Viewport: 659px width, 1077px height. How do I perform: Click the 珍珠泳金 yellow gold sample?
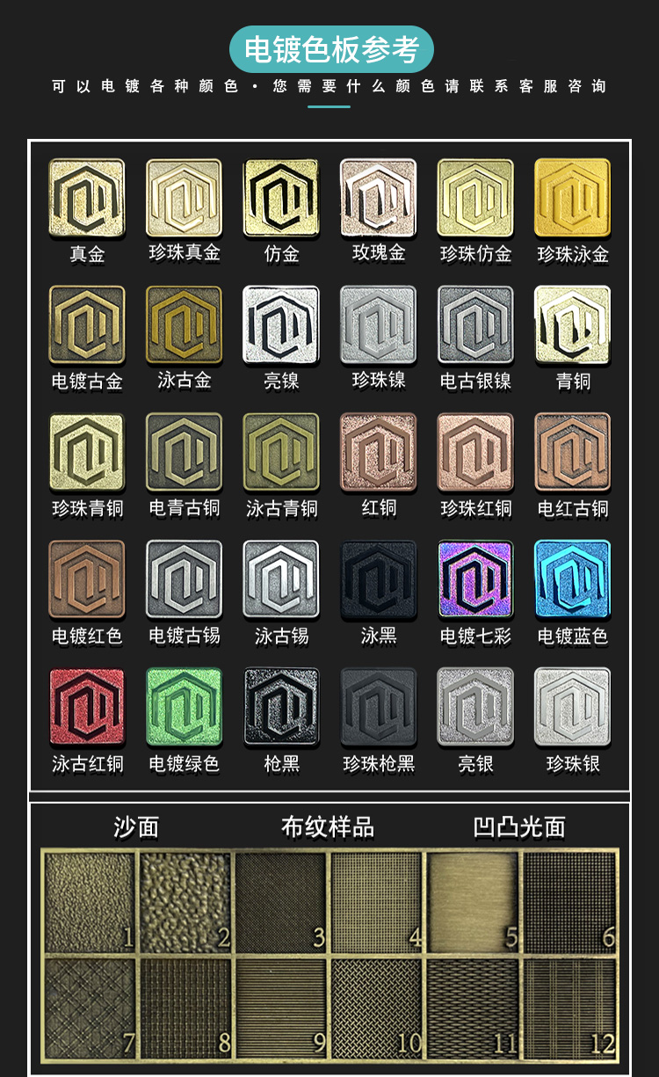[573, 198]
